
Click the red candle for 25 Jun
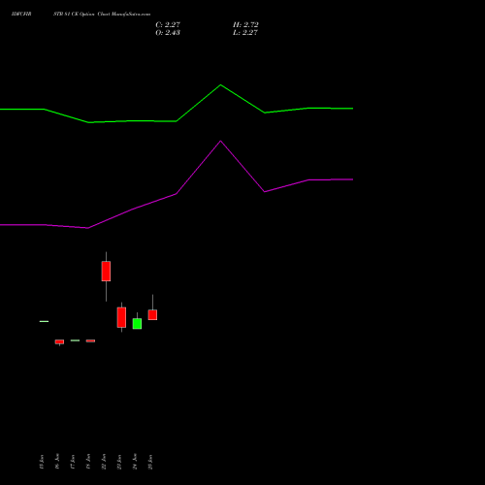click(x=152, y=314)
